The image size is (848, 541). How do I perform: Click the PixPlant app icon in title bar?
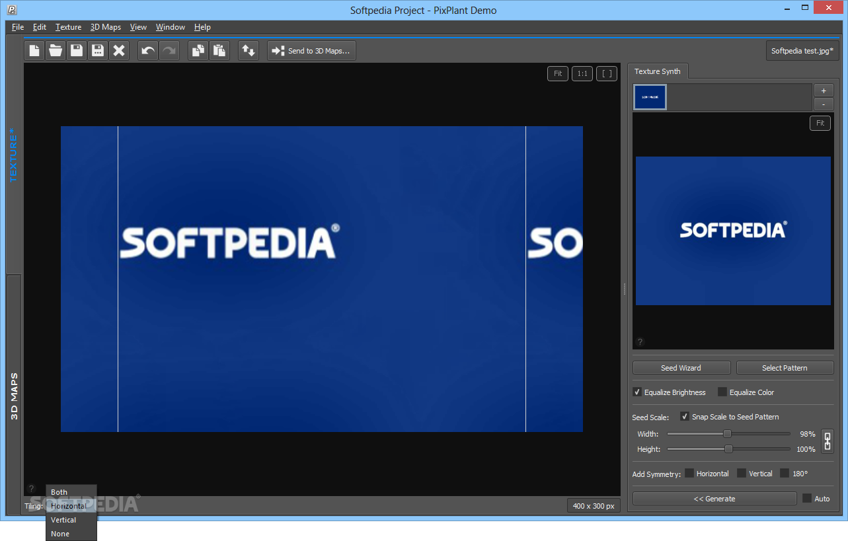(12, 10)
